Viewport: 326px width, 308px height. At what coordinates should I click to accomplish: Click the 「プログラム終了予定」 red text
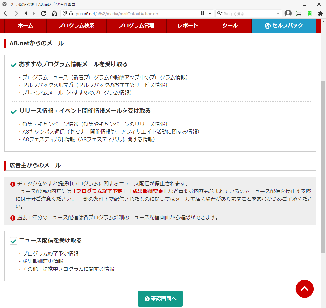pos(99,191)
